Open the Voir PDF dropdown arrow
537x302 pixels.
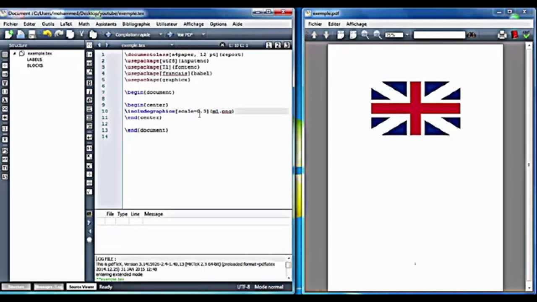203,34
